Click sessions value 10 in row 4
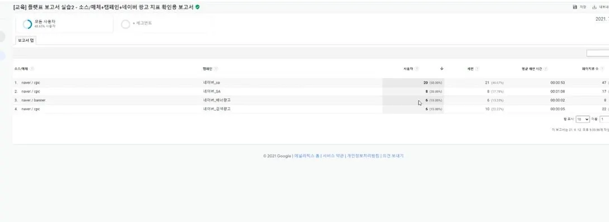 coord(487,109)
